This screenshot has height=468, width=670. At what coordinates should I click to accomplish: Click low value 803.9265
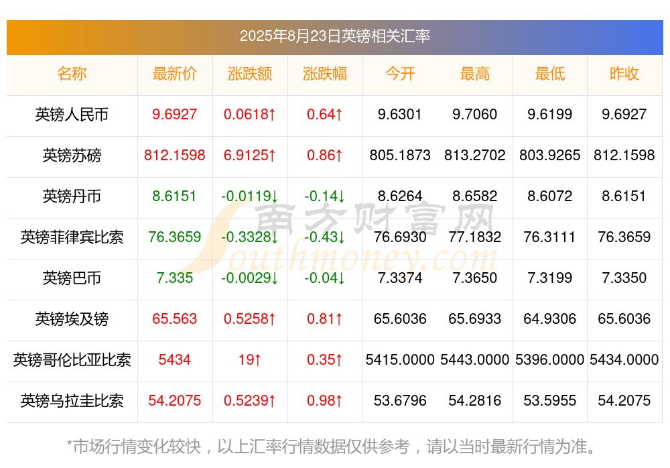pyautogui.click(x=550, y=156)
